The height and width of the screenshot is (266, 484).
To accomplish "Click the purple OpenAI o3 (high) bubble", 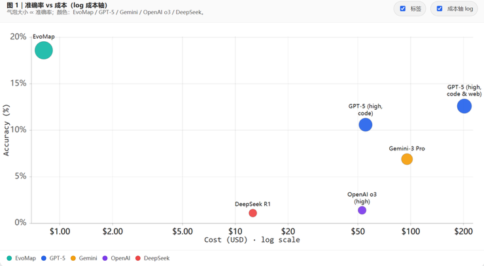I will click(362, 210).
